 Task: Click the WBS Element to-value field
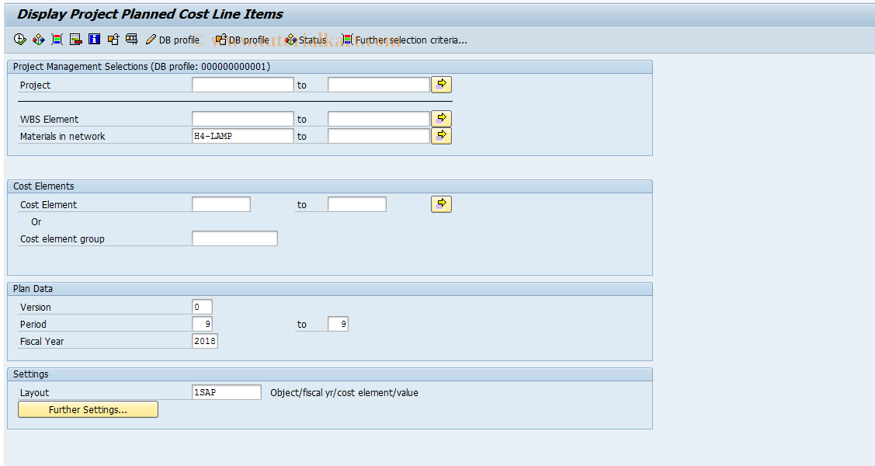coord(379,119)
